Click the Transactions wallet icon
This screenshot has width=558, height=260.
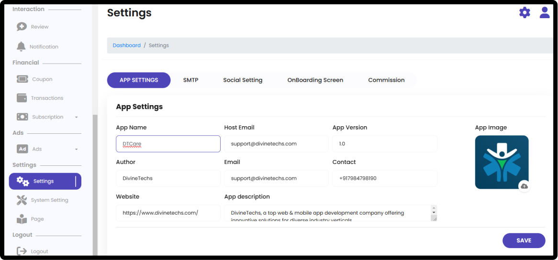tap(22, 97)
